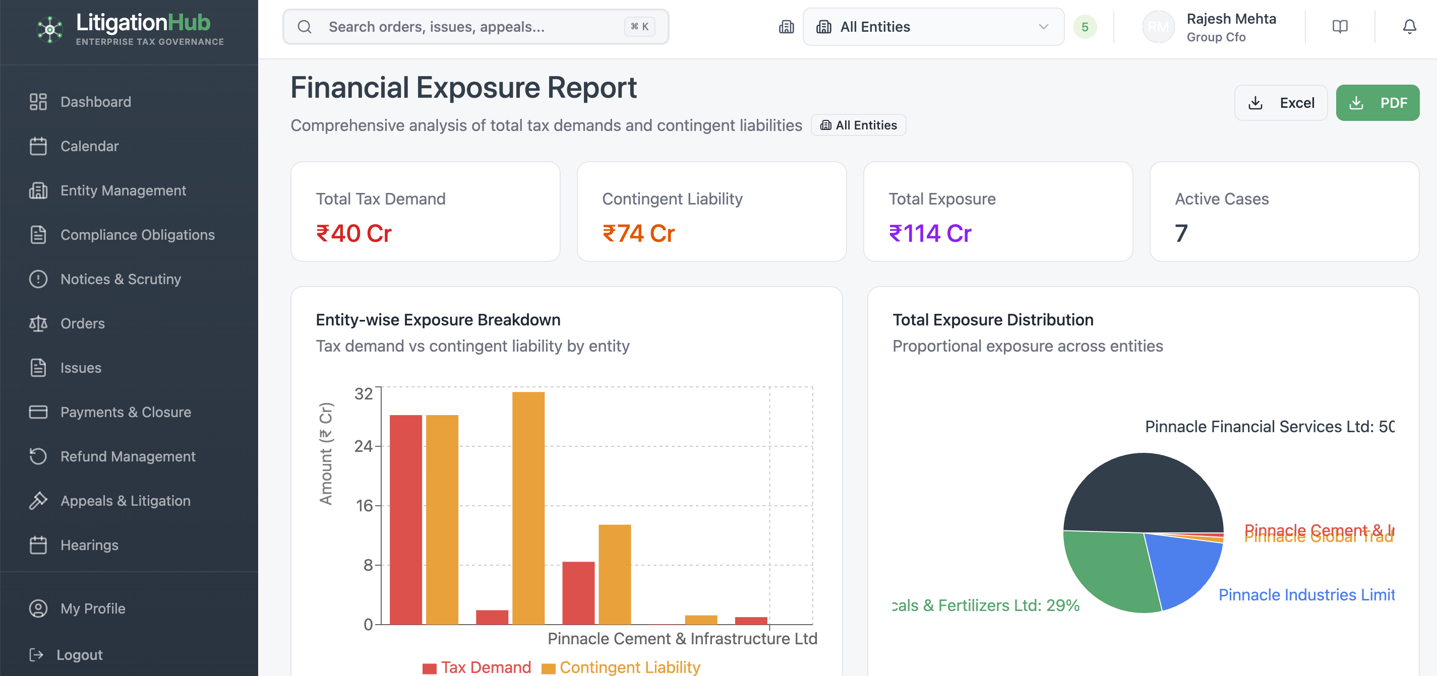This screenshot has height=676, width=1437.
Task: Click Logout text
Action: [80, 655]
